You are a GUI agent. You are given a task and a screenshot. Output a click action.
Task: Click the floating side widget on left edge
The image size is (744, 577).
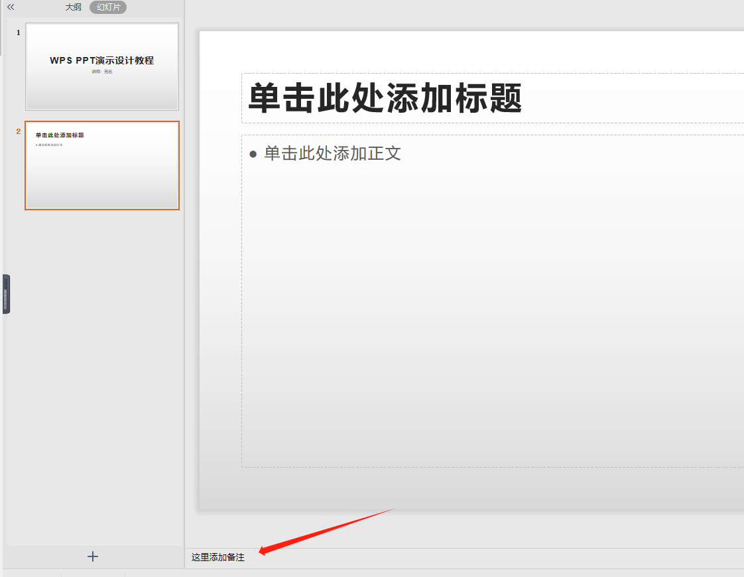pyautogui.click(x=6, y=294)
